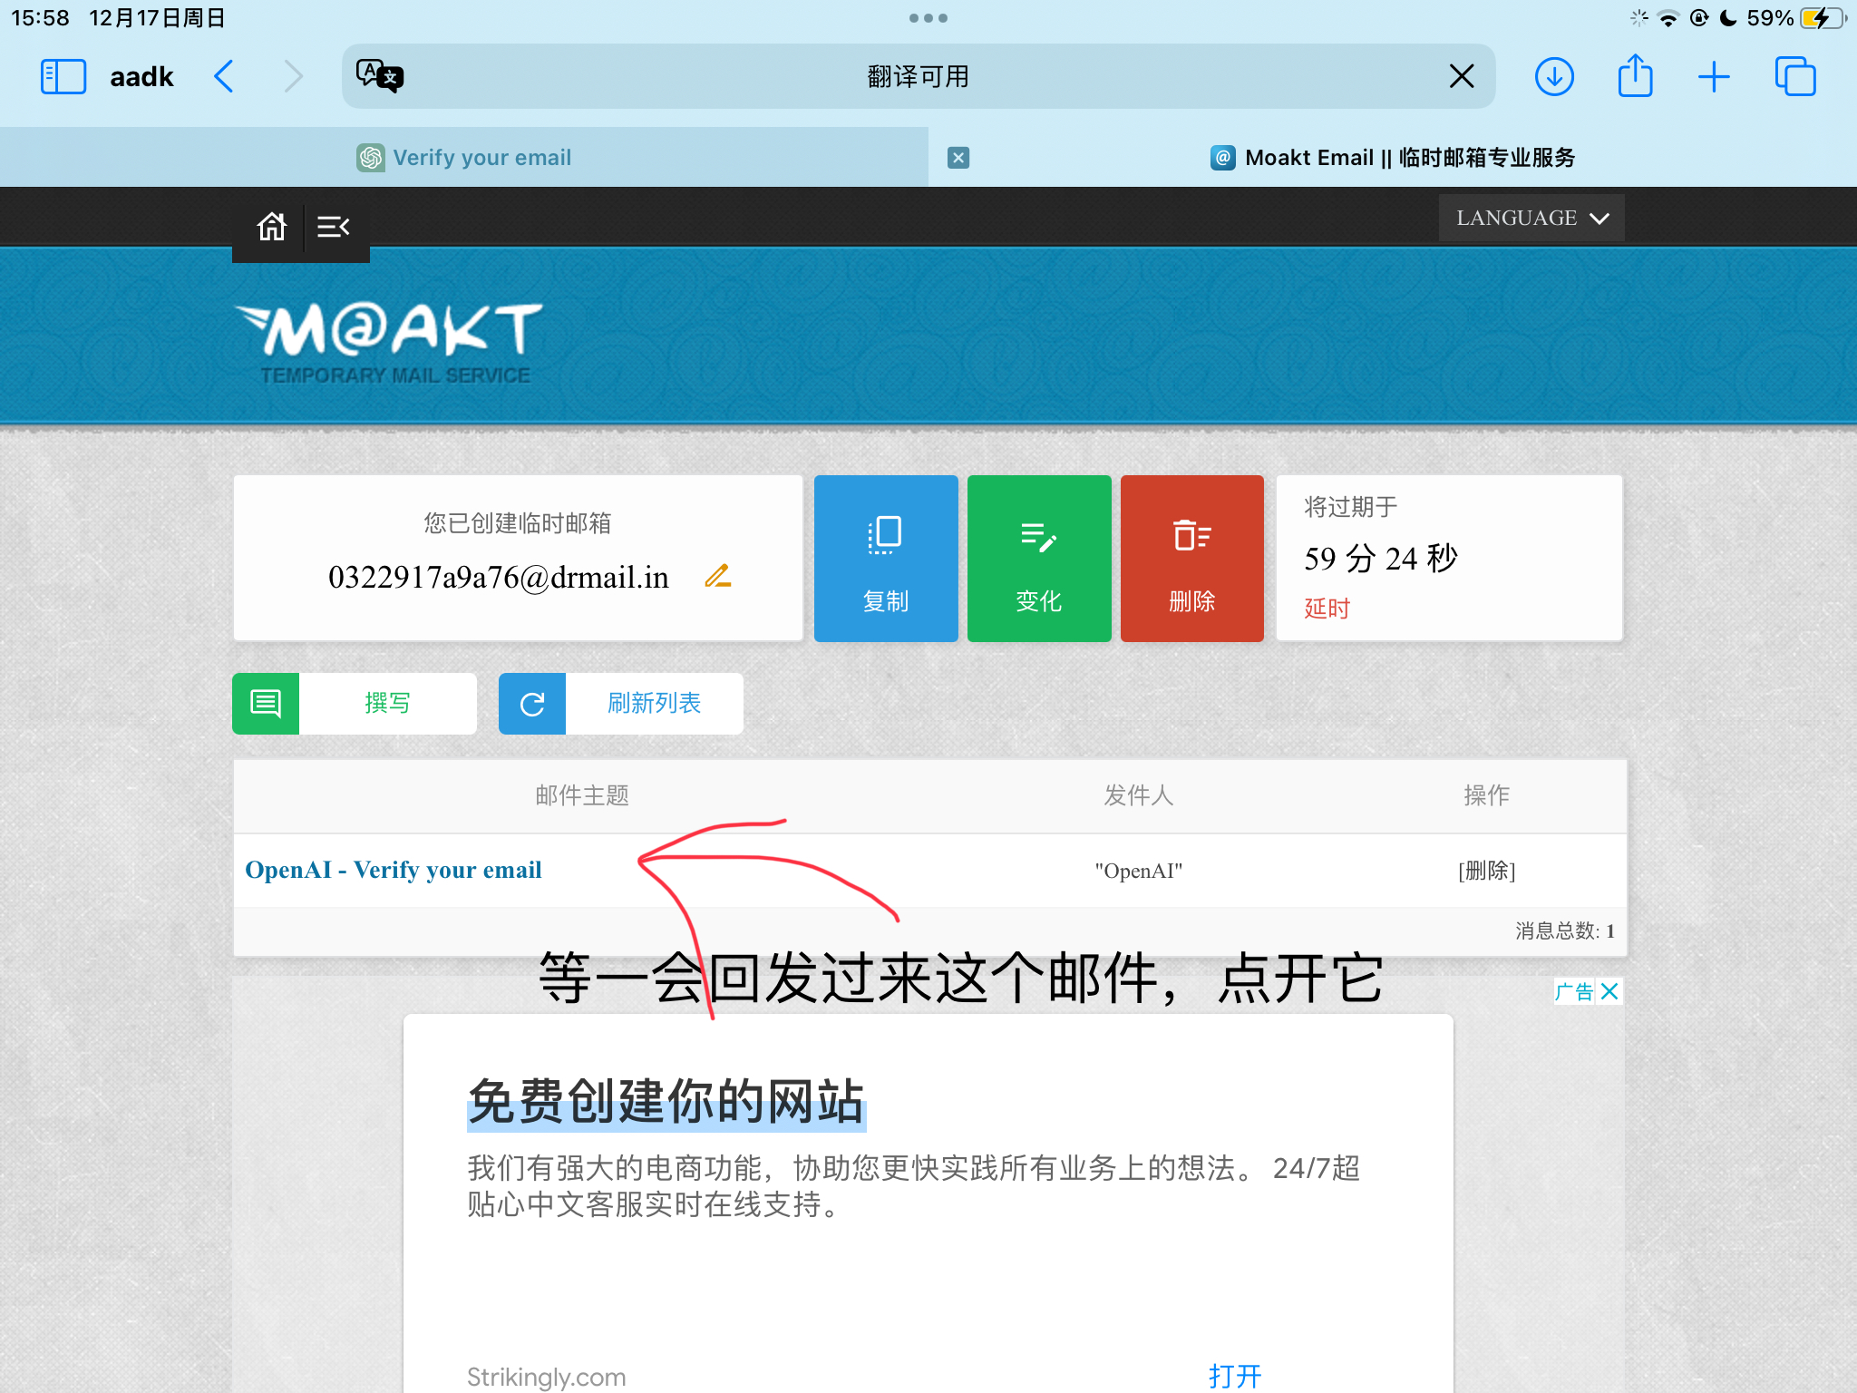1857x1393 pixels.
Task: Click the Moakt home icon
Action: (x=271, y=226)
